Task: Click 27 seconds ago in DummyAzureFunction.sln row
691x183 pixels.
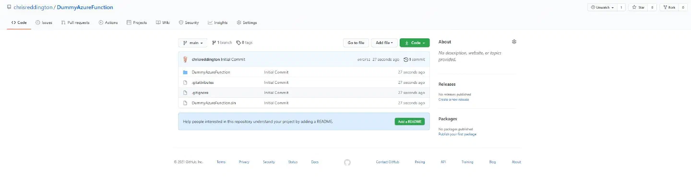Action: [411, 103]
